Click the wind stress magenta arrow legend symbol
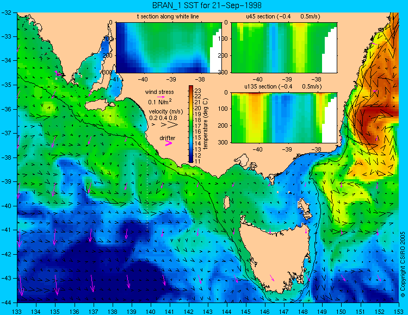The height and width of the screenshot is (315, 408). (162, 97)
